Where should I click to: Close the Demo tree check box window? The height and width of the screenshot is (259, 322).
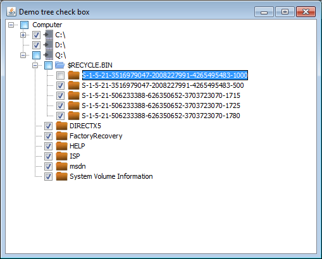[x=306, y=11]
